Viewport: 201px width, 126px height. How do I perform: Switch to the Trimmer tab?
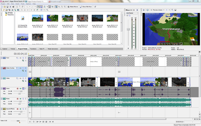(x=13, y=49)
